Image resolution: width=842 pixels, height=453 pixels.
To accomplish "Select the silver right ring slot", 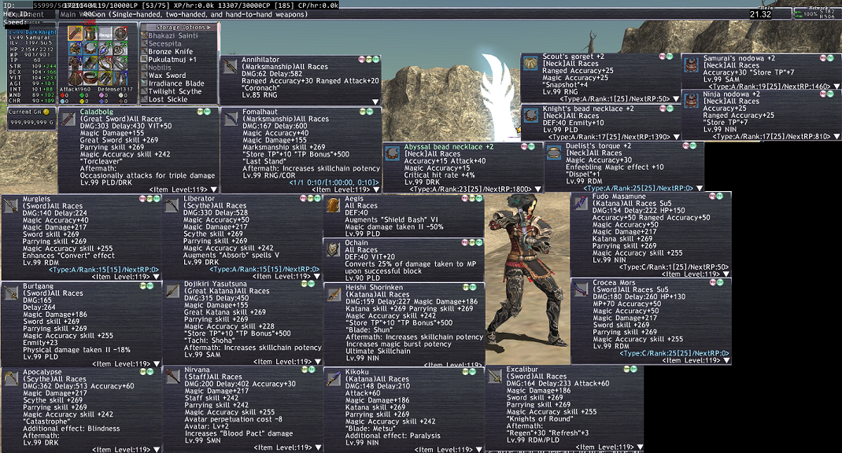I will pyautogui.click(x=120, y=64).
